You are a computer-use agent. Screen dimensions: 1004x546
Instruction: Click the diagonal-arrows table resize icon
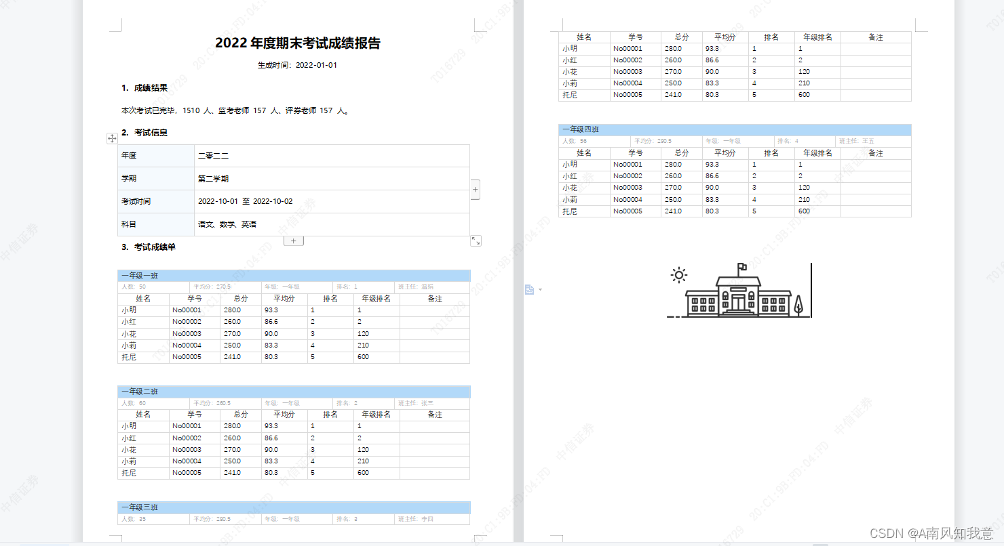coord(476,240)
